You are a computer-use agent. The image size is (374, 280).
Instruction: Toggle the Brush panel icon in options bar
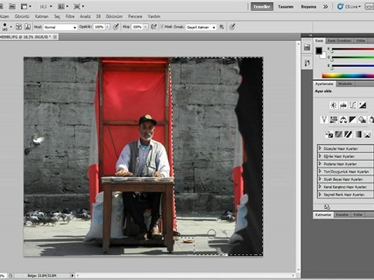(19, 27)
